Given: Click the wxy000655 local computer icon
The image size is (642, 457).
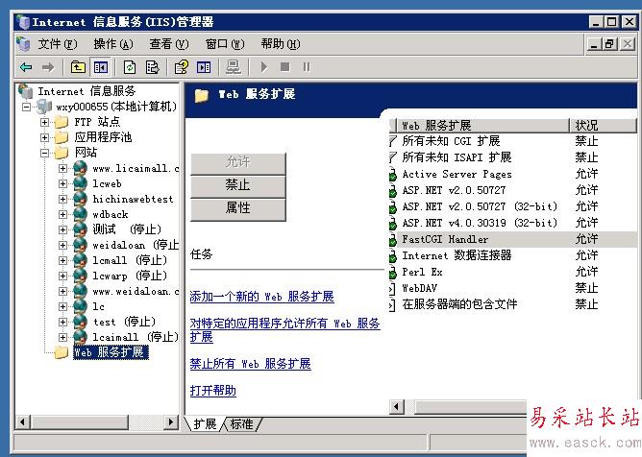Looking at the screenshot, I should (44, 107).
